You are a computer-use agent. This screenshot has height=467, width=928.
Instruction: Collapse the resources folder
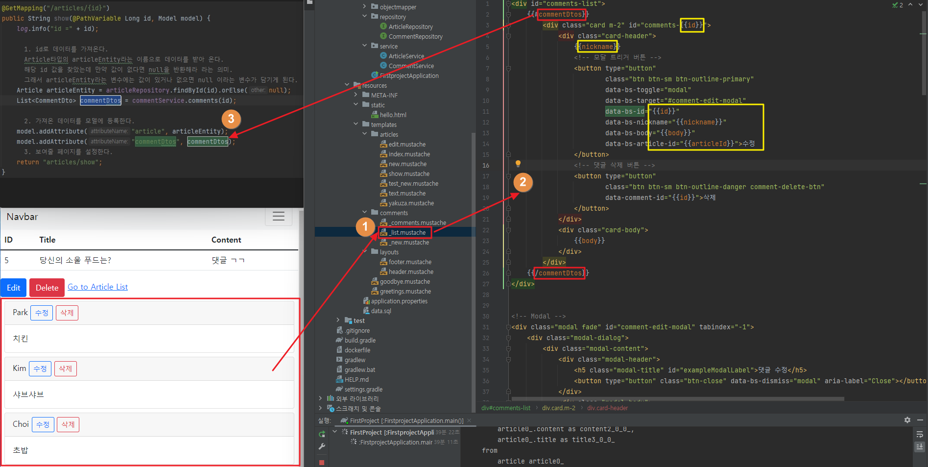[x=347, y=85]
